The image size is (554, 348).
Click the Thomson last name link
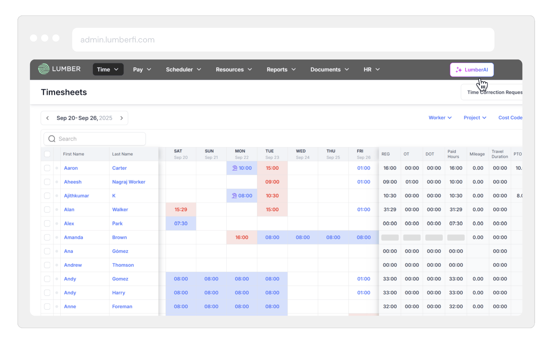123,265
